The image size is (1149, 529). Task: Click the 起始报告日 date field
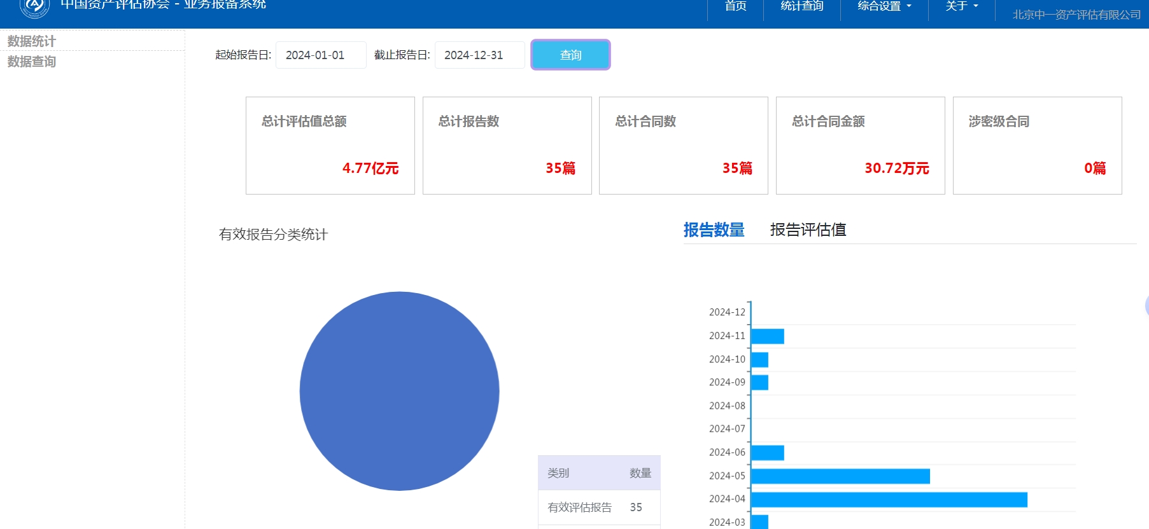(x=321, y=55)
